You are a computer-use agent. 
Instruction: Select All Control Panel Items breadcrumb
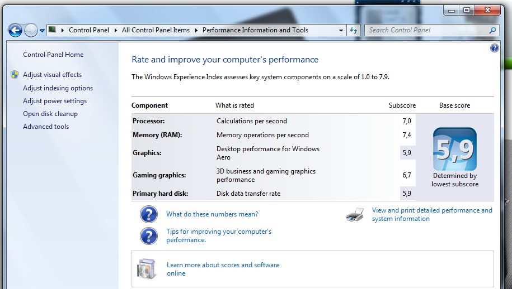(156, 30)
